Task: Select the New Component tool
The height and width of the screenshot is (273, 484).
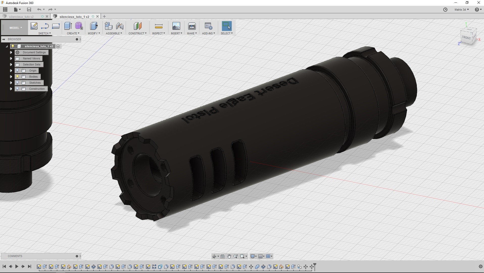Action: coord(108,26)
